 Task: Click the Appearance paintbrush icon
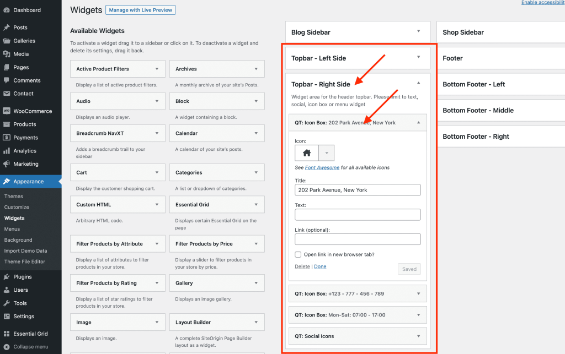point(7,182)
